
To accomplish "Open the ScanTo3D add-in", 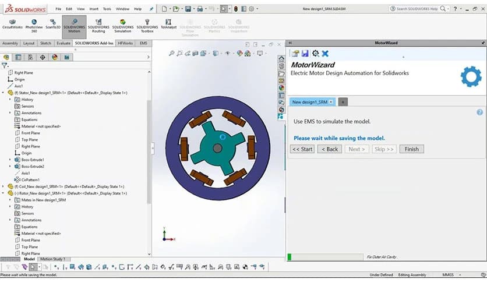I will click(x=53, y=24).
